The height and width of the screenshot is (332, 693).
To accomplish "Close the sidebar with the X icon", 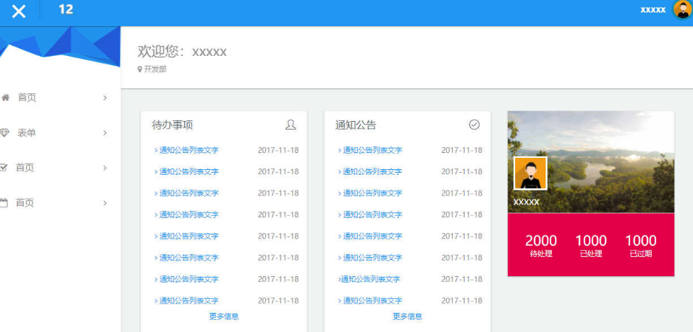I will coord(18,11).
